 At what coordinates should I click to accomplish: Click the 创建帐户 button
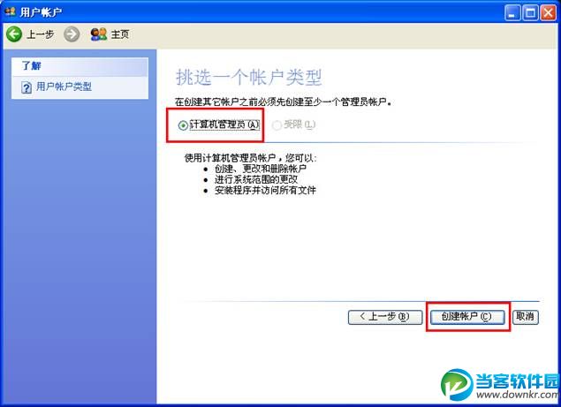pos(467,317)
